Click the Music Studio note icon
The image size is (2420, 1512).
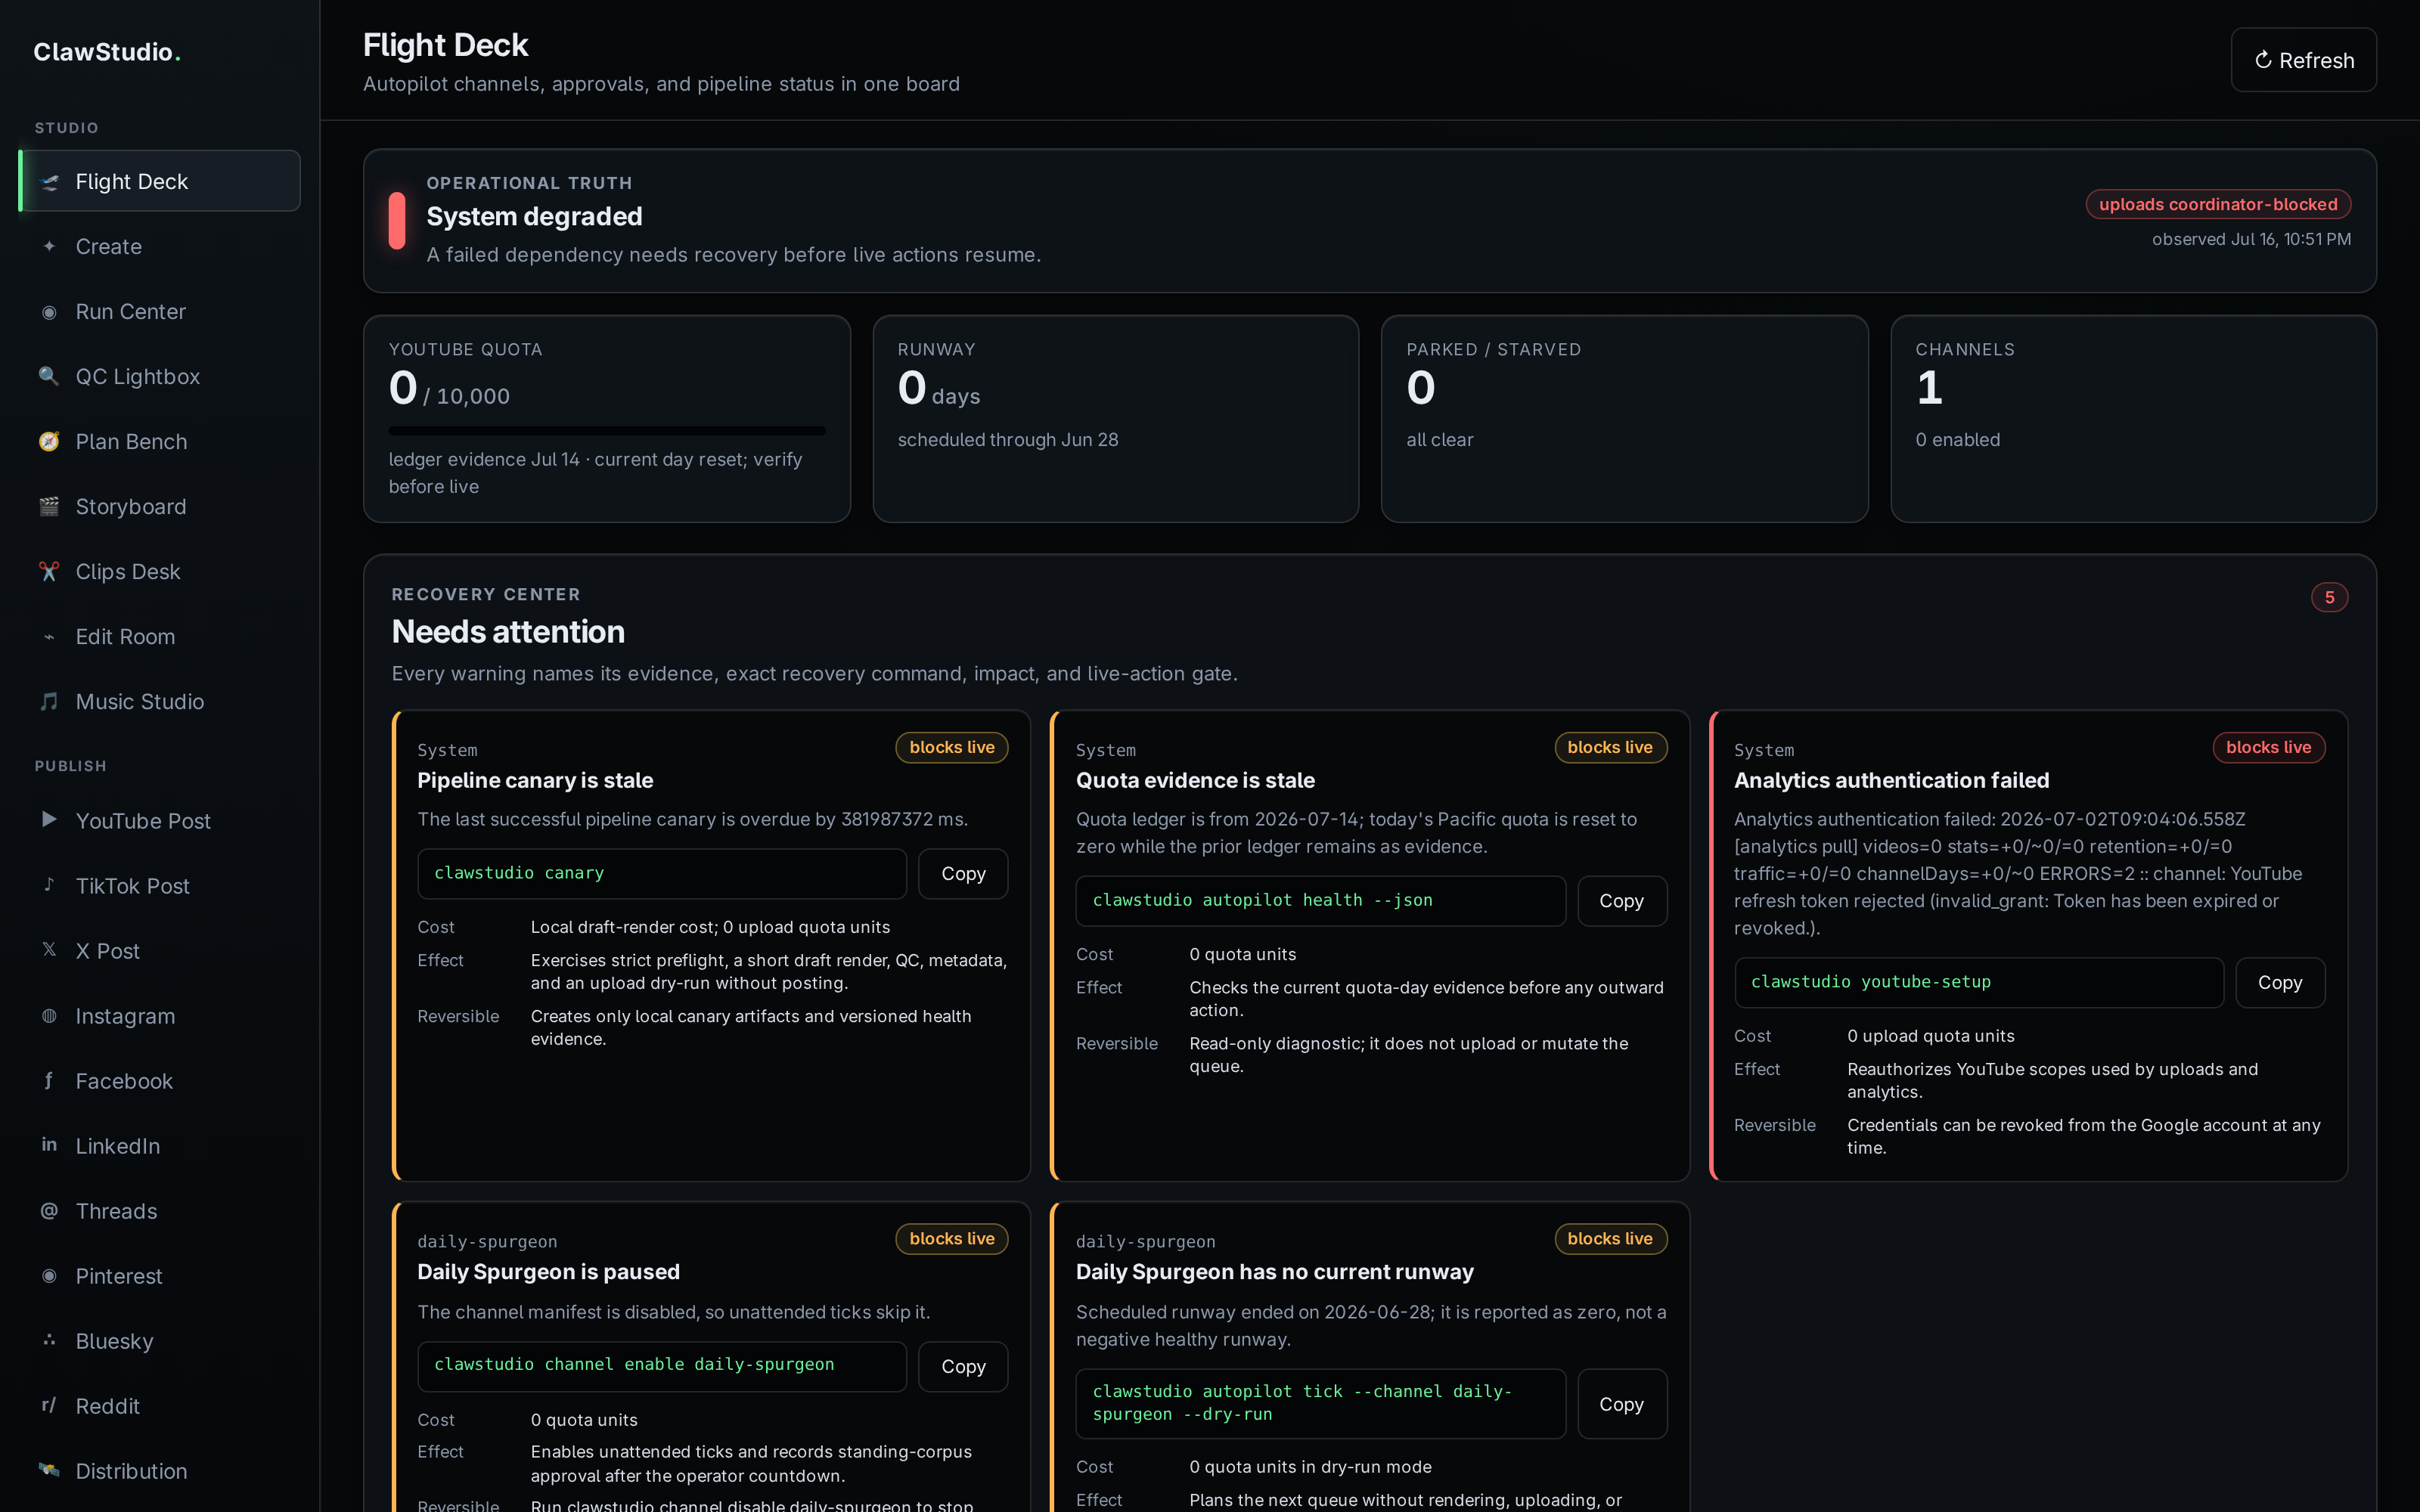coord(49,702)
